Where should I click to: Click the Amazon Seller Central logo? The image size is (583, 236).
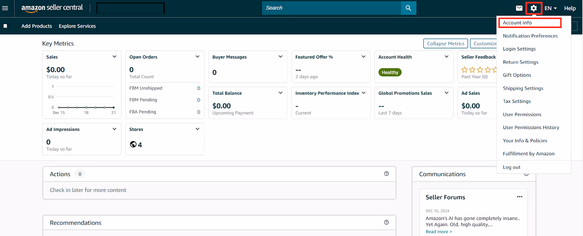[52, 8]
